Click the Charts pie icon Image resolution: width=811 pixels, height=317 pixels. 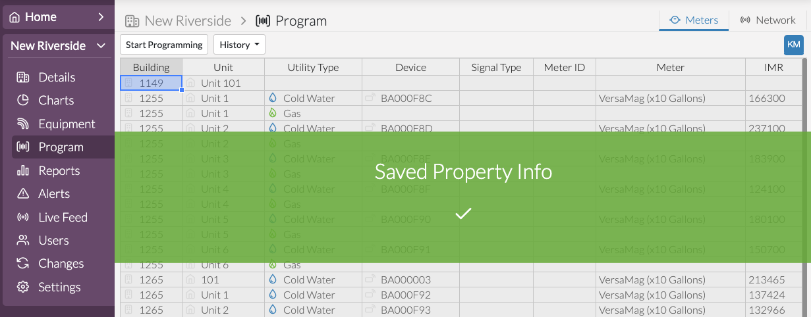pyautogui.click(x=23, y=100)
